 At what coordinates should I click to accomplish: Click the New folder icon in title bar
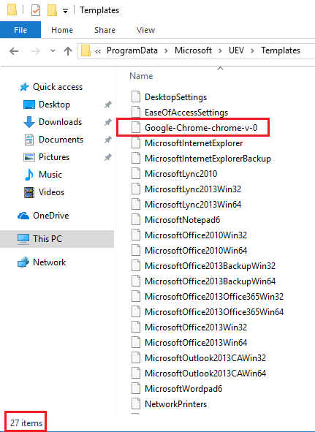tap(52, 10)
